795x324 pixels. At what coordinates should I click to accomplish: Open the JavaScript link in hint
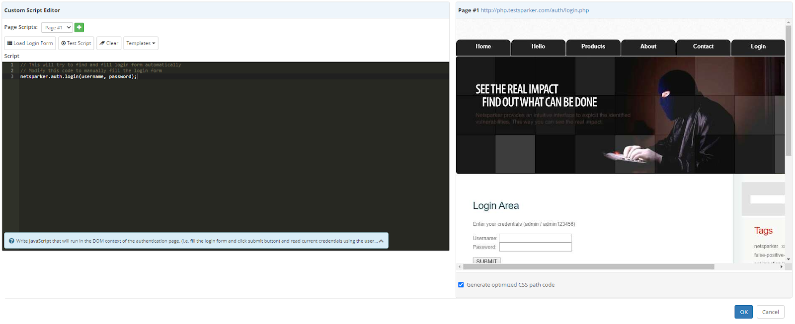pyautogui.click(x=40, y=241)
